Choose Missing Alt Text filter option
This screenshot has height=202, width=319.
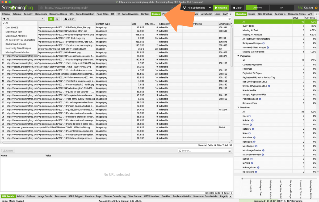tap(14, 32)
